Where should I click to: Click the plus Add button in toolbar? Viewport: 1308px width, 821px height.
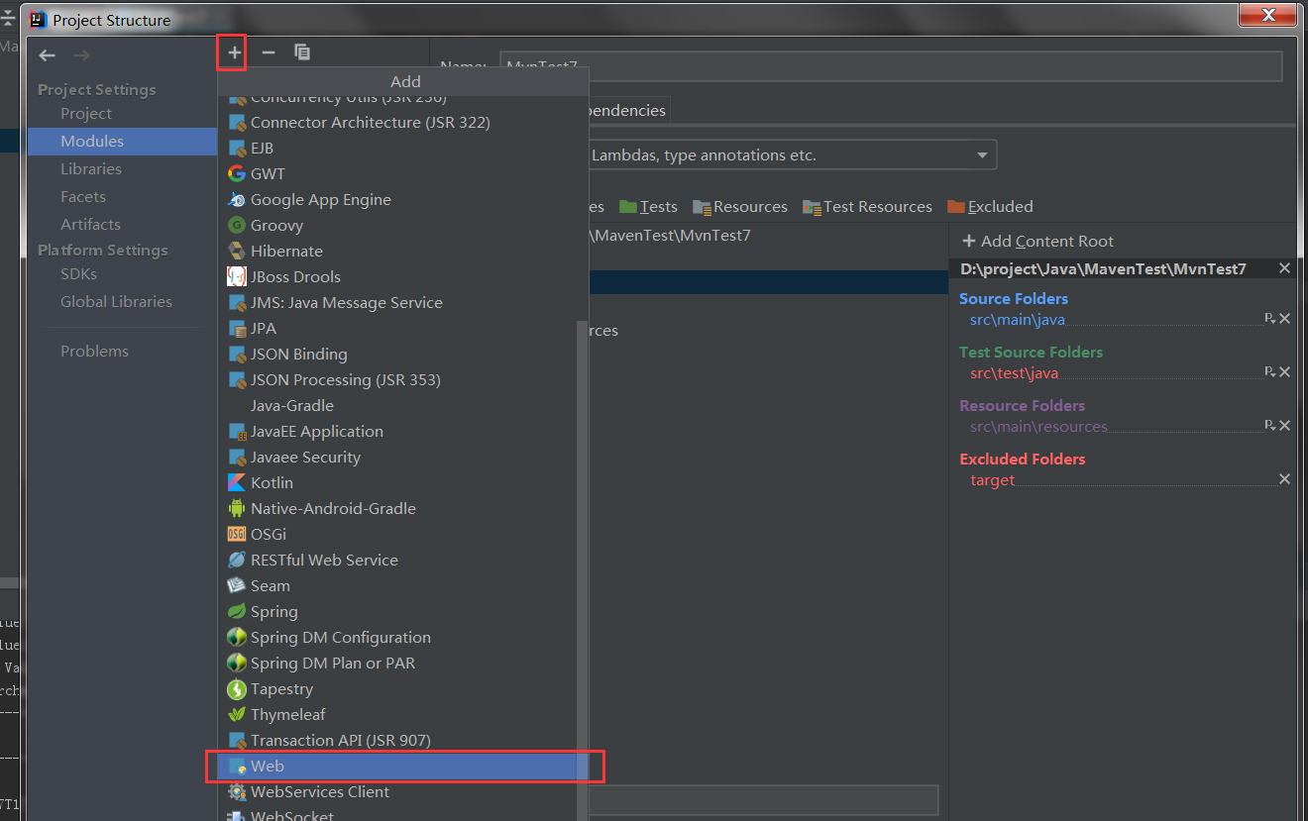tap(234, 52)
